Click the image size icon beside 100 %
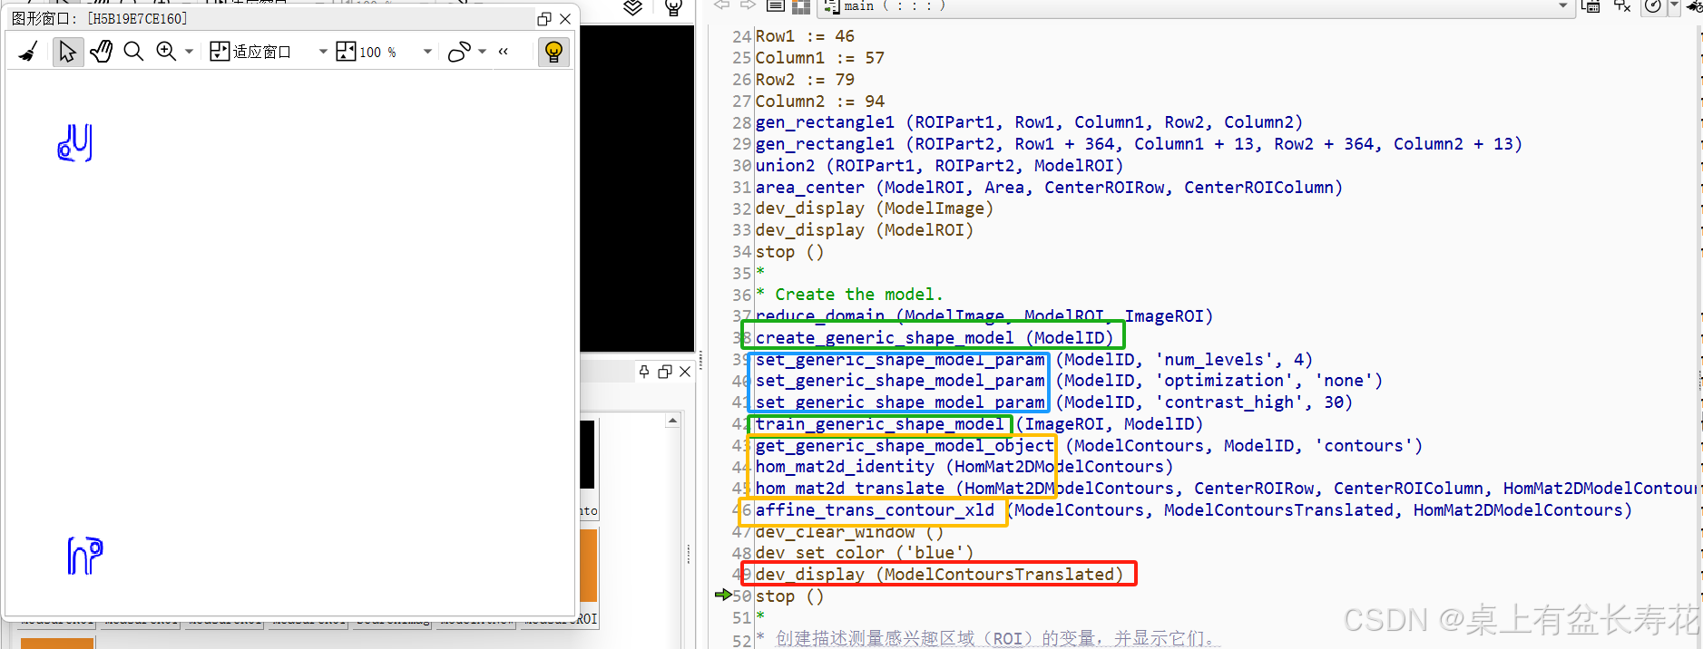The image size is (1703, 649). (346, 52)
